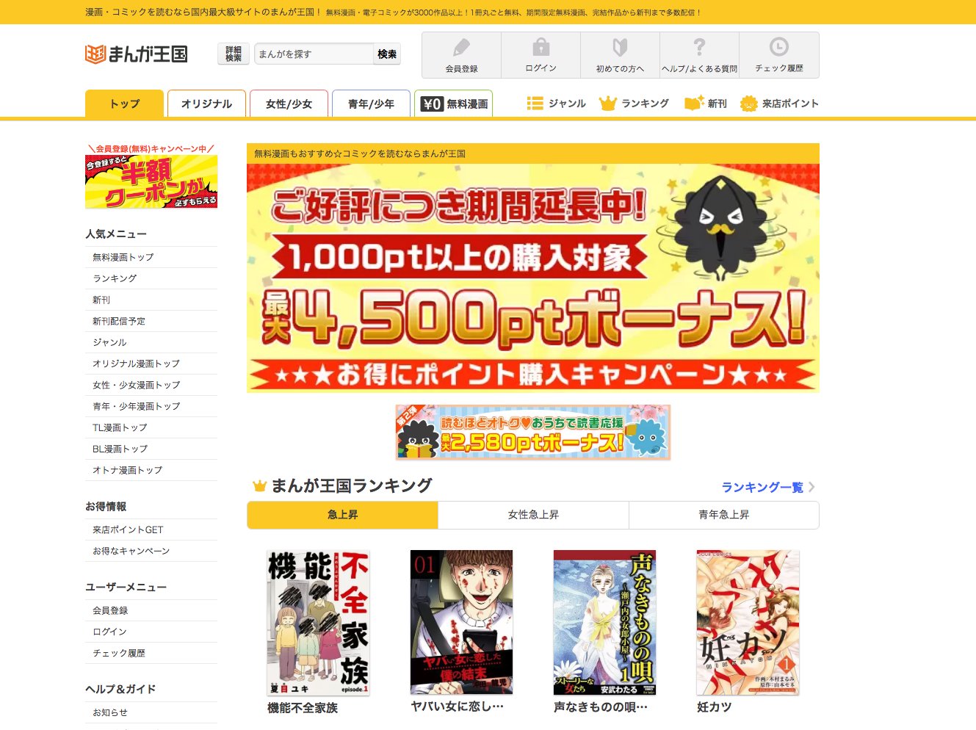Click the 機能不全家族 title text
976x730 pixels.
click(x=303, y=708)
